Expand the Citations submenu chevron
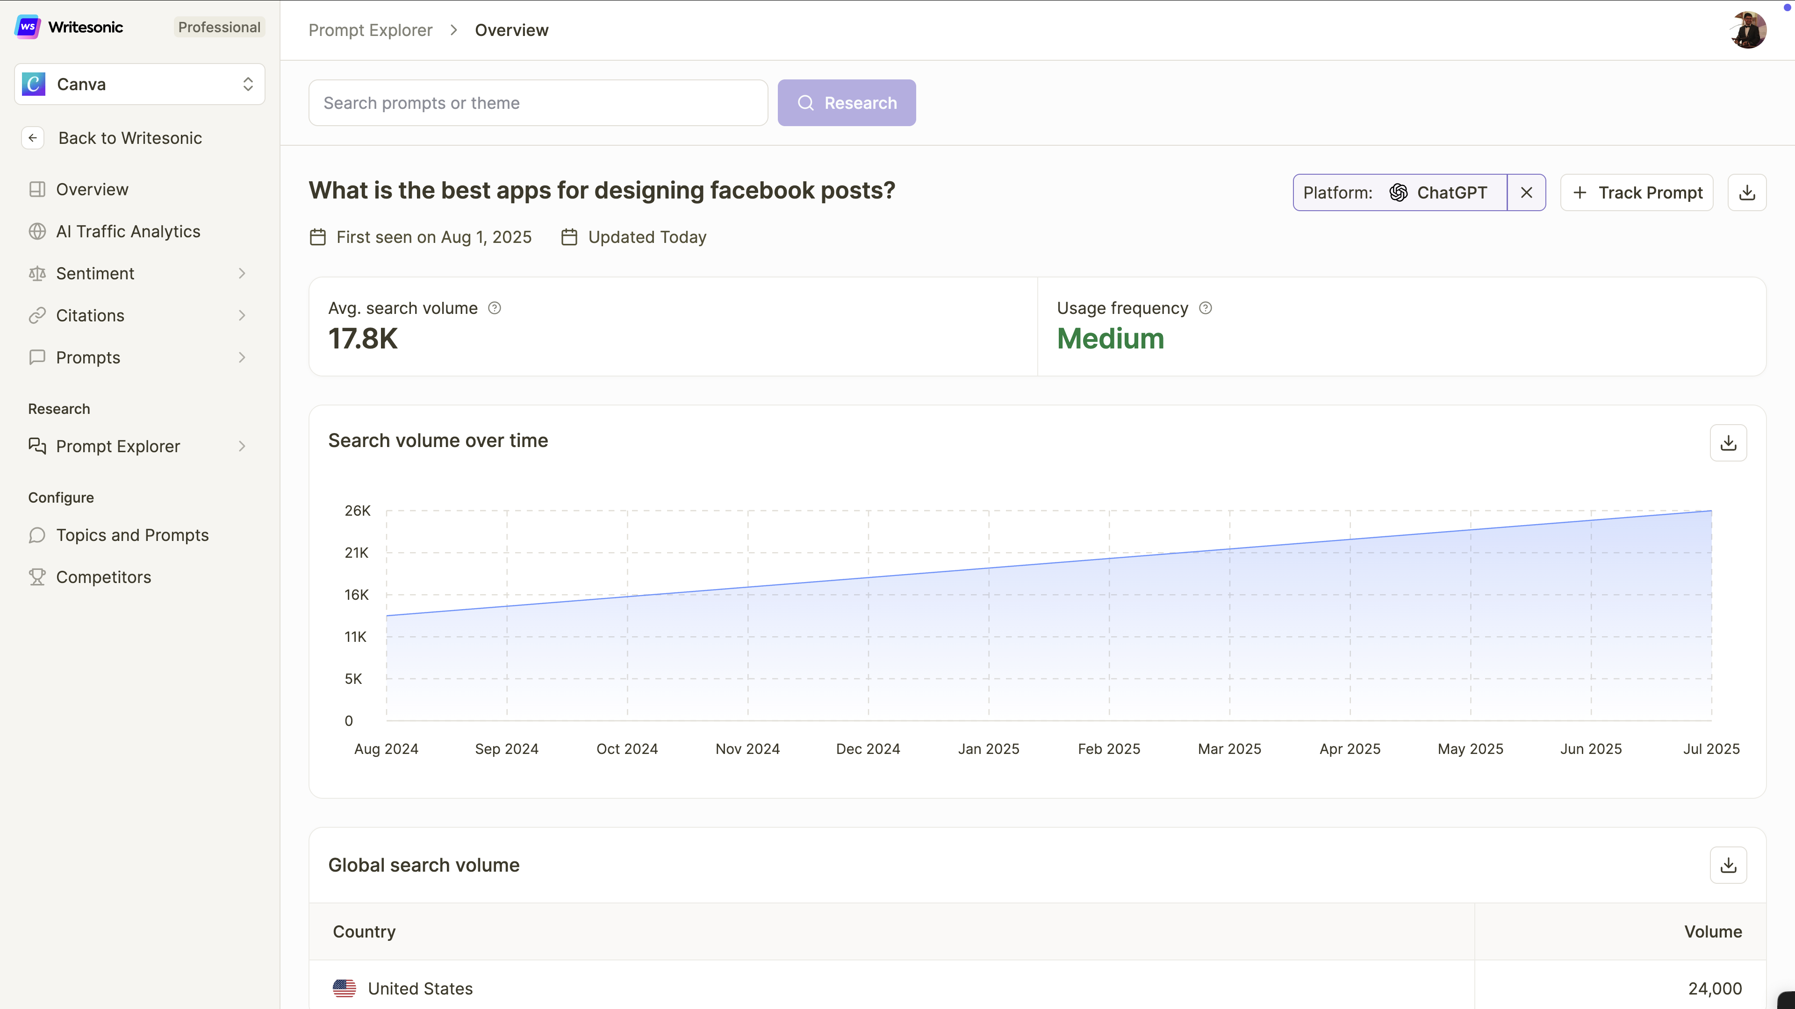The width and height of the screenshot is (1795, 1009). (x=242, y=315)
